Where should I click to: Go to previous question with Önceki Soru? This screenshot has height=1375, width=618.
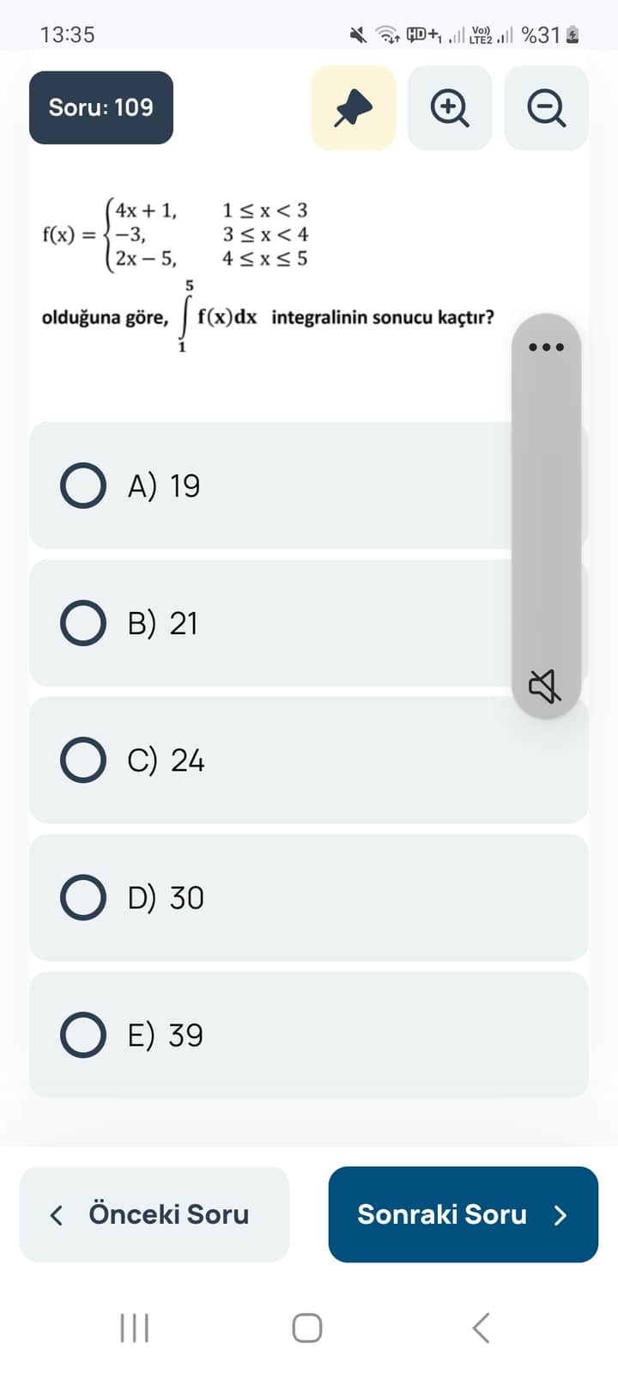[154, 1214]
